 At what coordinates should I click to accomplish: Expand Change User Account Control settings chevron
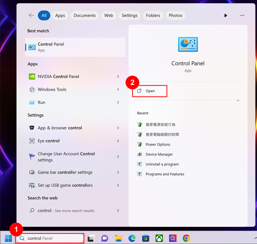coord(118,157)
